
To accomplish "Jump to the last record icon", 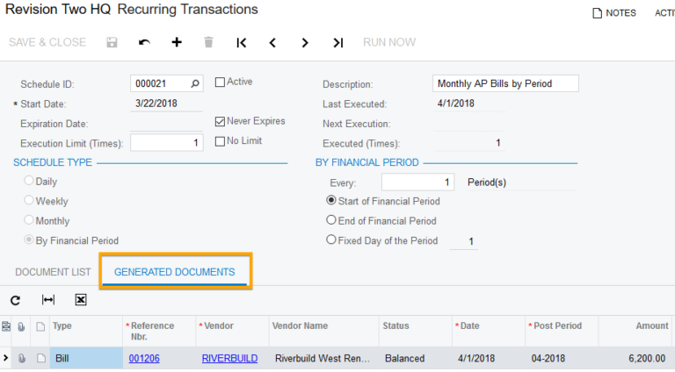I will pyautogui.click(x=337, y=42).
